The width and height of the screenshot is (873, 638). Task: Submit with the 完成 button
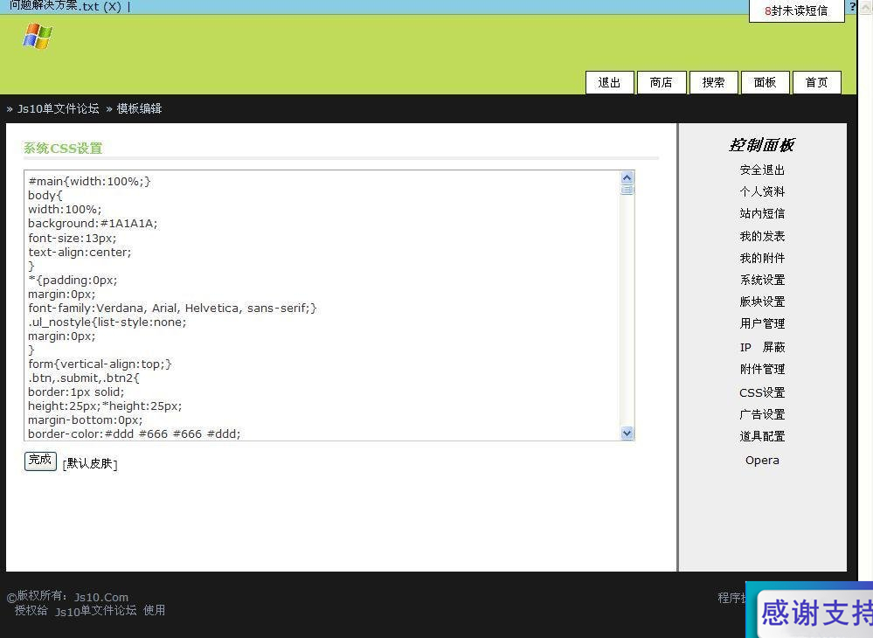tap(40, 461)
